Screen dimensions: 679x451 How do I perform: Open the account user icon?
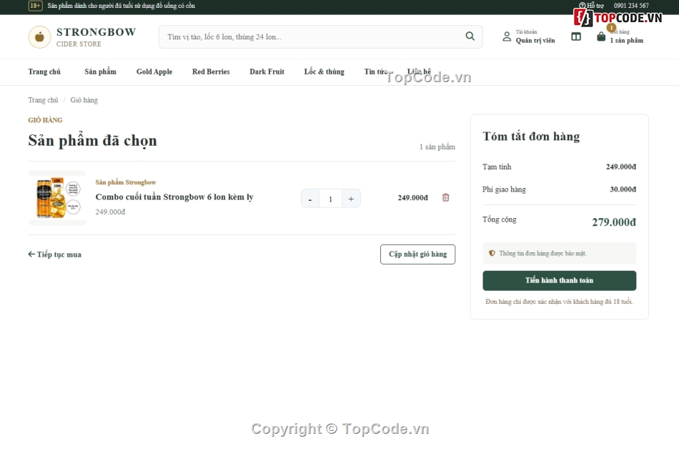pos(507,36)
